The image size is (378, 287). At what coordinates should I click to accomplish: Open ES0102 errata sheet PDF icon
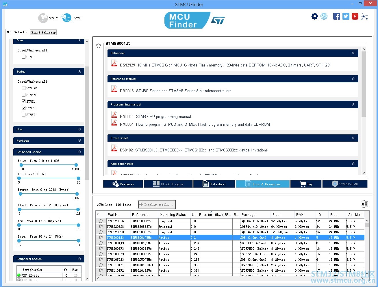click(x=114, y=148)
